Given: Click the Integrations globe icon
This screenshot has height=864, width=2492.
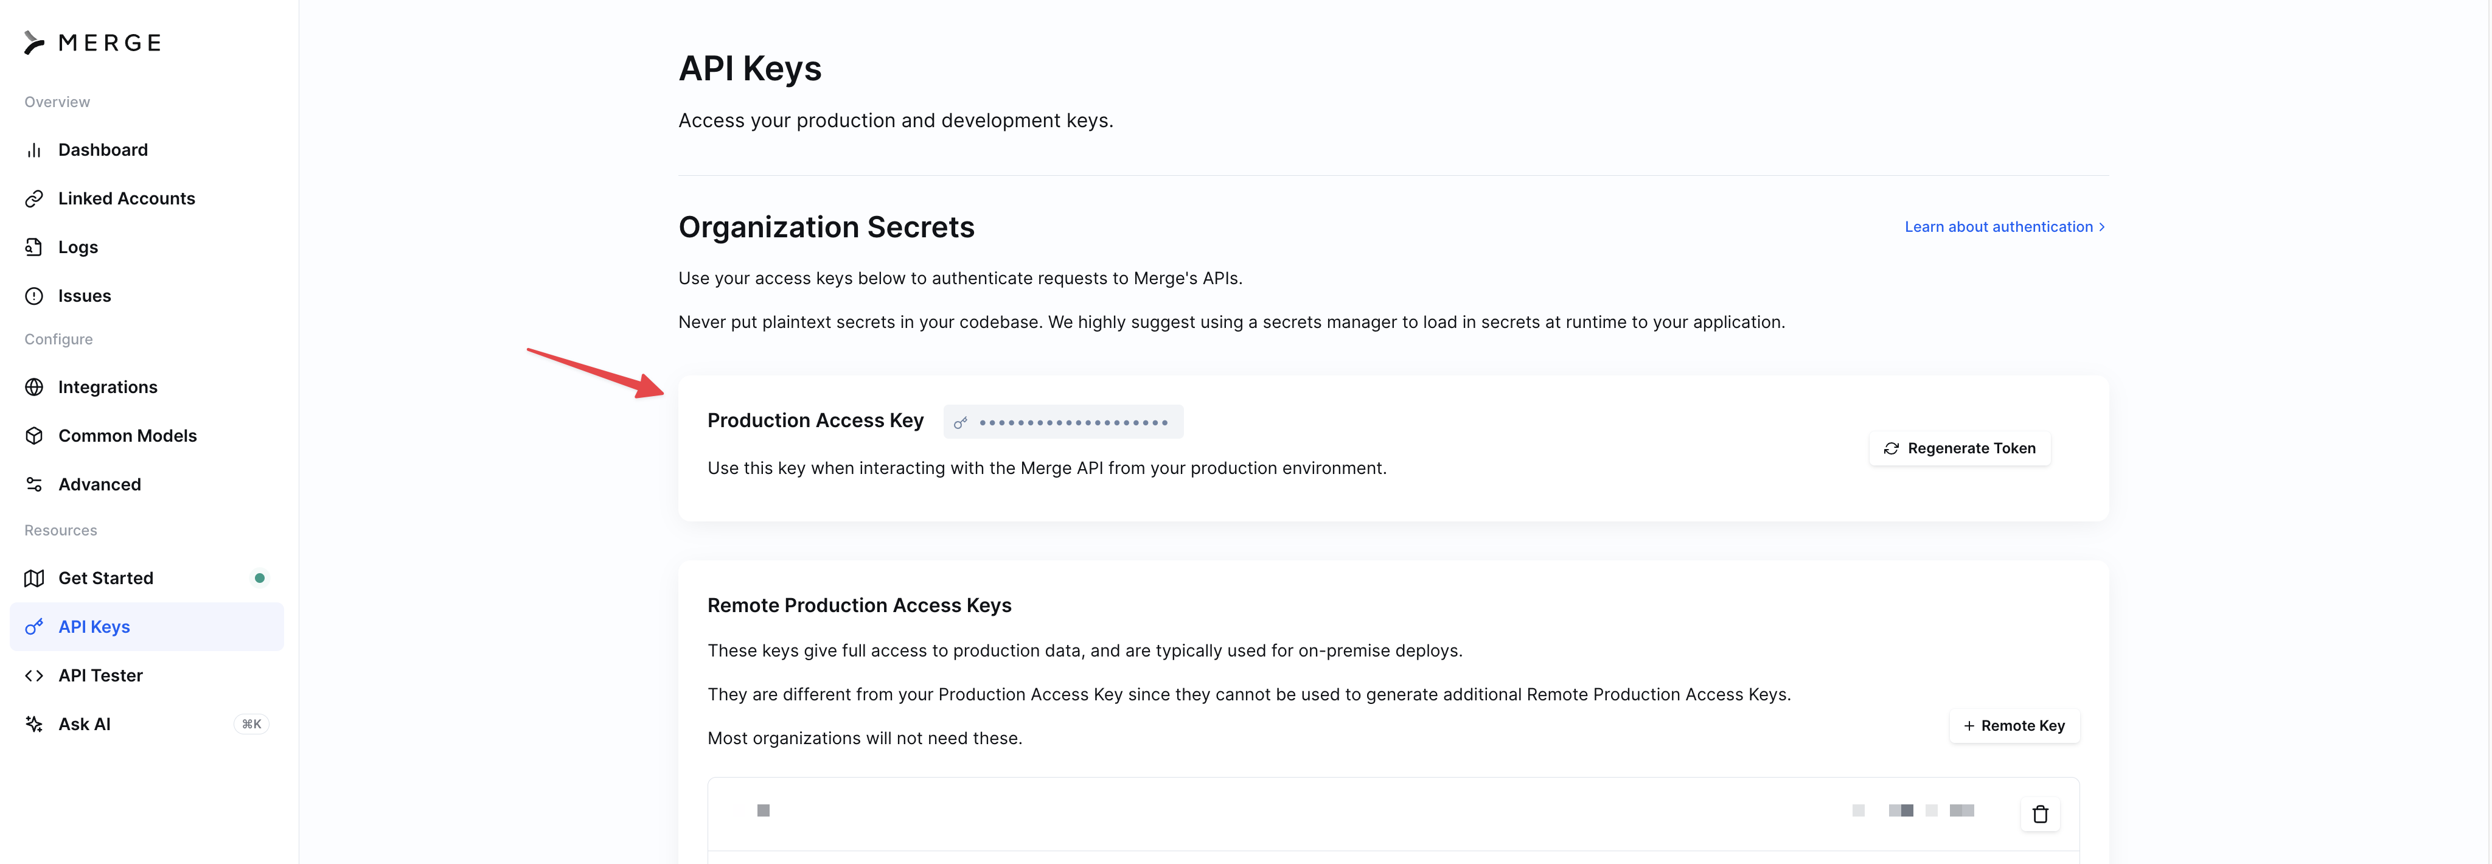Looking at the screenshot, I should (x=34, y=387).
